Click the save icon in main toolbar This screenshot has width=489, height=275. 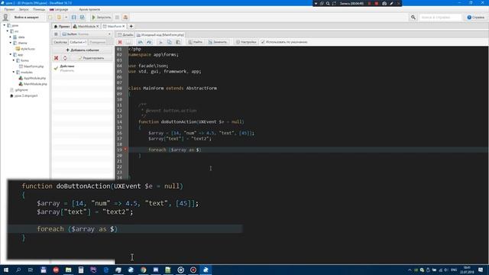click(74, 17)
